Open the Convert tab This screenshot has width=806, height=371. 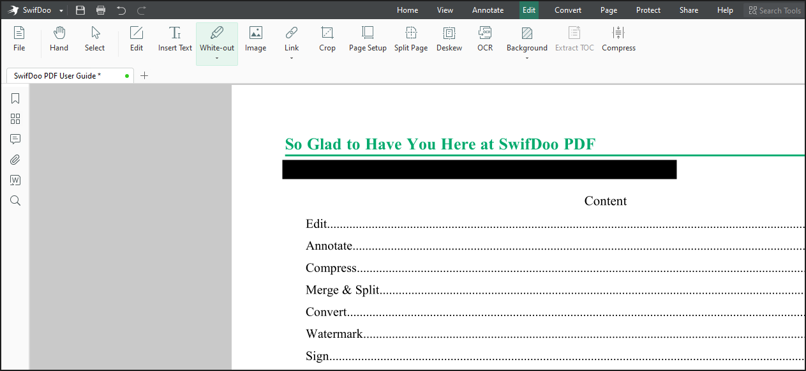pos(568,10)
